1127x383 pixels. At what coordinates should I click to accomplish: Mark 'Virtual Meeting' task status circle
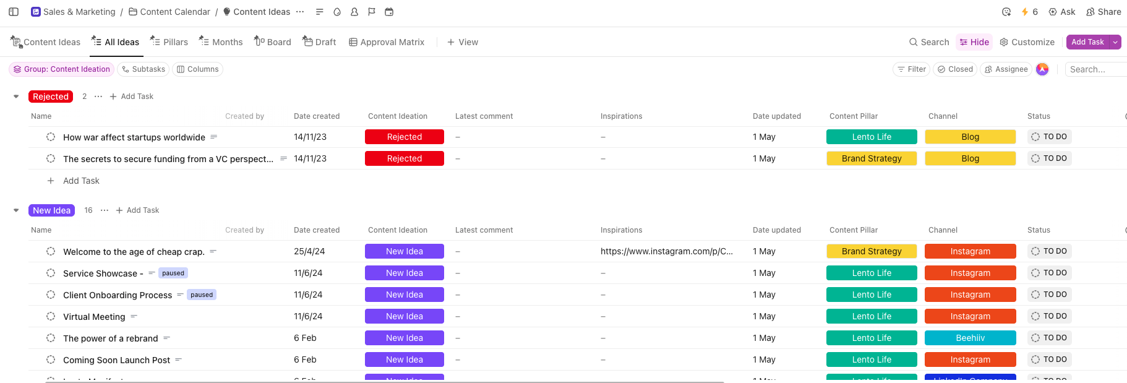pyautogui.click(x=51, y=316)
